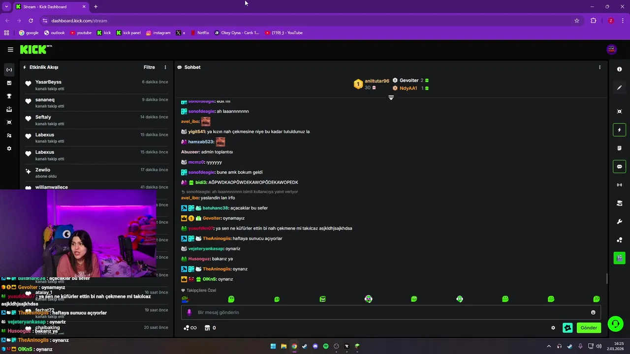This screenshot has height=354, width=630.
Task: Open the emoji picker smiley icon
Action: tap(593, 312)
